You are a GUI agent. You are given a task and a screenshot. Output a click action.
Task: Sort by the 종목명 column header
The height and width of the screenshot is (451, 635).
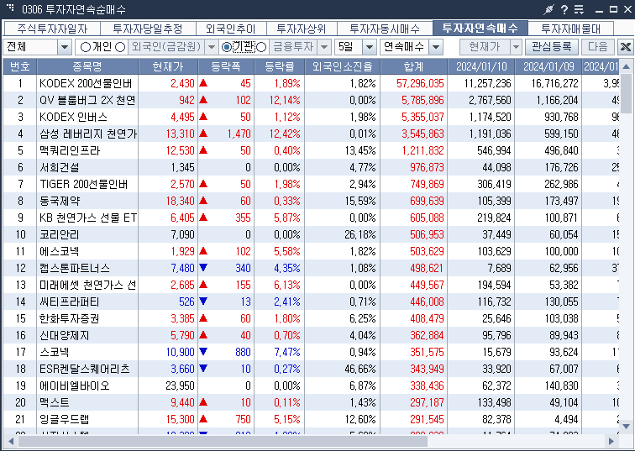click(x=87, y=66)
